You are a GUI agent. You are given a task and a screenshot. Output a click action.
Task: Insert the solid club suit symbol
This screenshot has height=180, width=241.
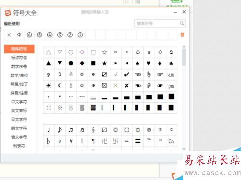point(171,63)
